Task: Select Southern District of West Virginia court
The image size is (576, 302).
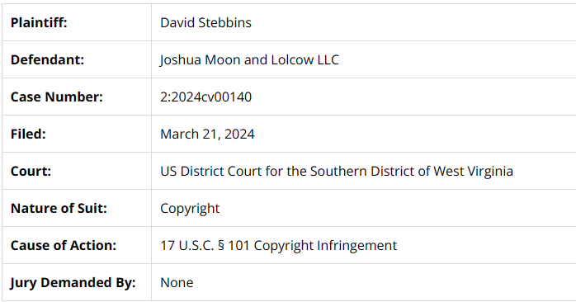Action: click(337, 171)
